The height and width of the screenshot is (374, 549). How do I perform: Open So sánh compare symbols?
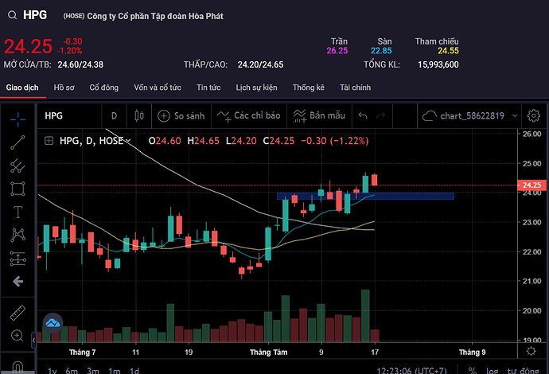[x=181, y=115]
